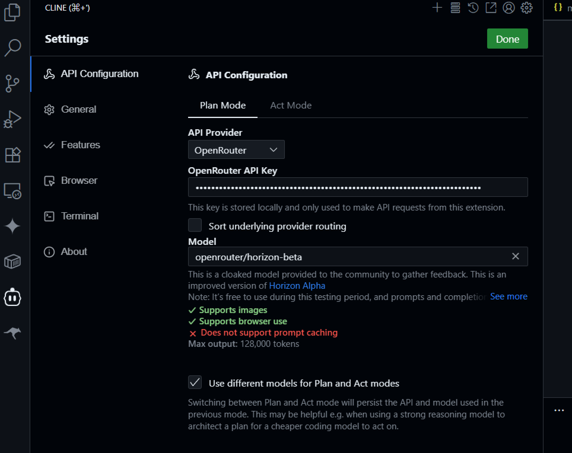Viewport: 572px width, 453px height.
Task: Open Cline in a new editor tab
Action: pyautogui.click(x=491, y=8)
